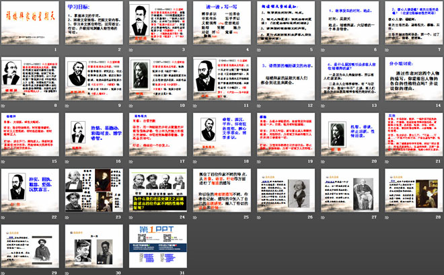Select slide 24 thumbnail with black question box
444x275 pixels.
158,191
